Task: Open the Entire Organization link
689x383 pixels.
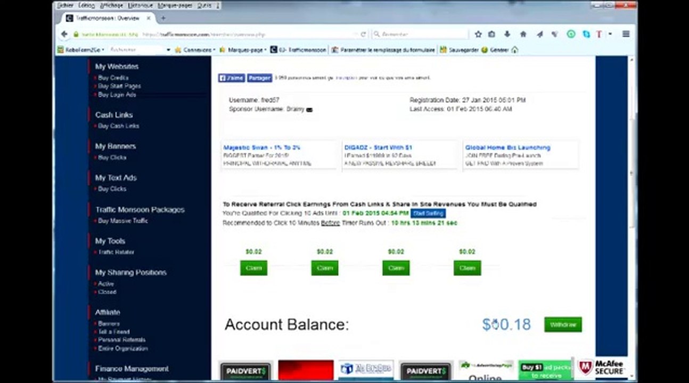Action: (123, 348)
